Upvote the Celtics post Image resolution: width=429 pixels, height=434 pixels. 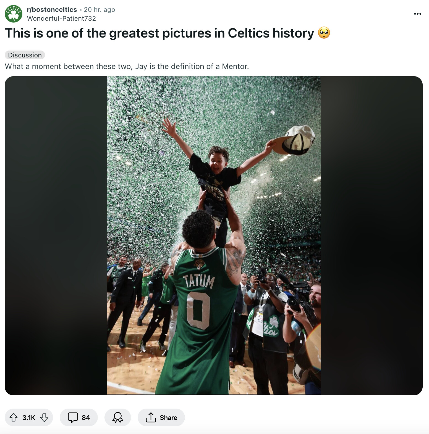14,417
